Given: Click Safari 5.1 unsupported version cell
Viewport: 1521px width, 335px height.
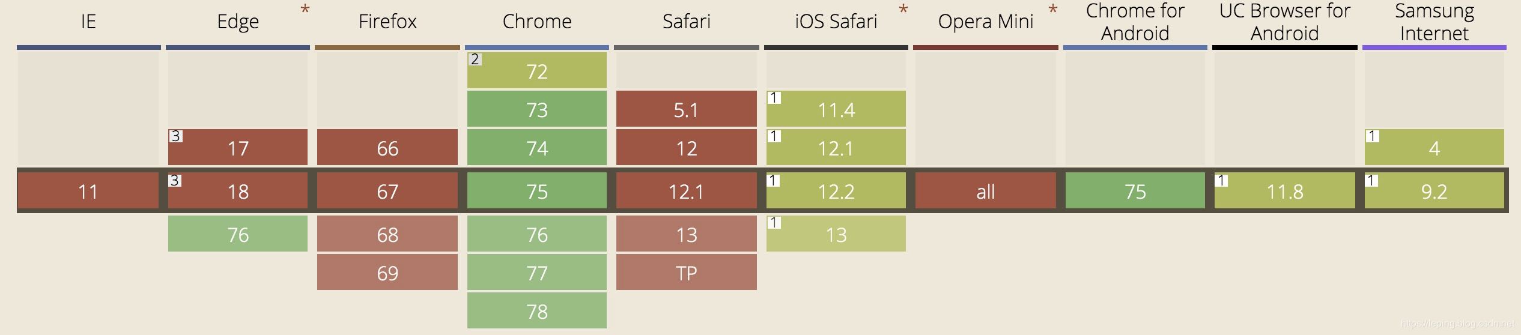Looking at the screenshot, I should tap(687, 109).
